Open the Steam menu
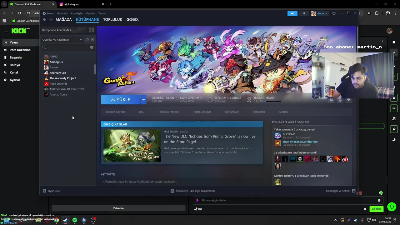The height and width of the screenshot is (225, 400). pos(48,13)
